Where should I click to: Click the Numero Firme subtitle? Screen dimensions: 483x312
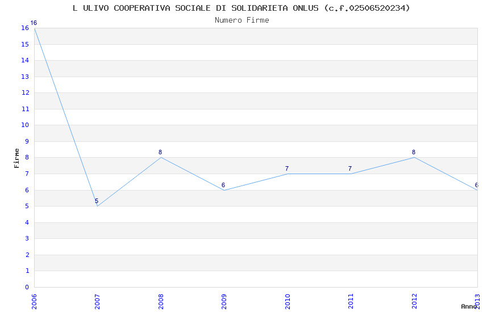point(242,20)
